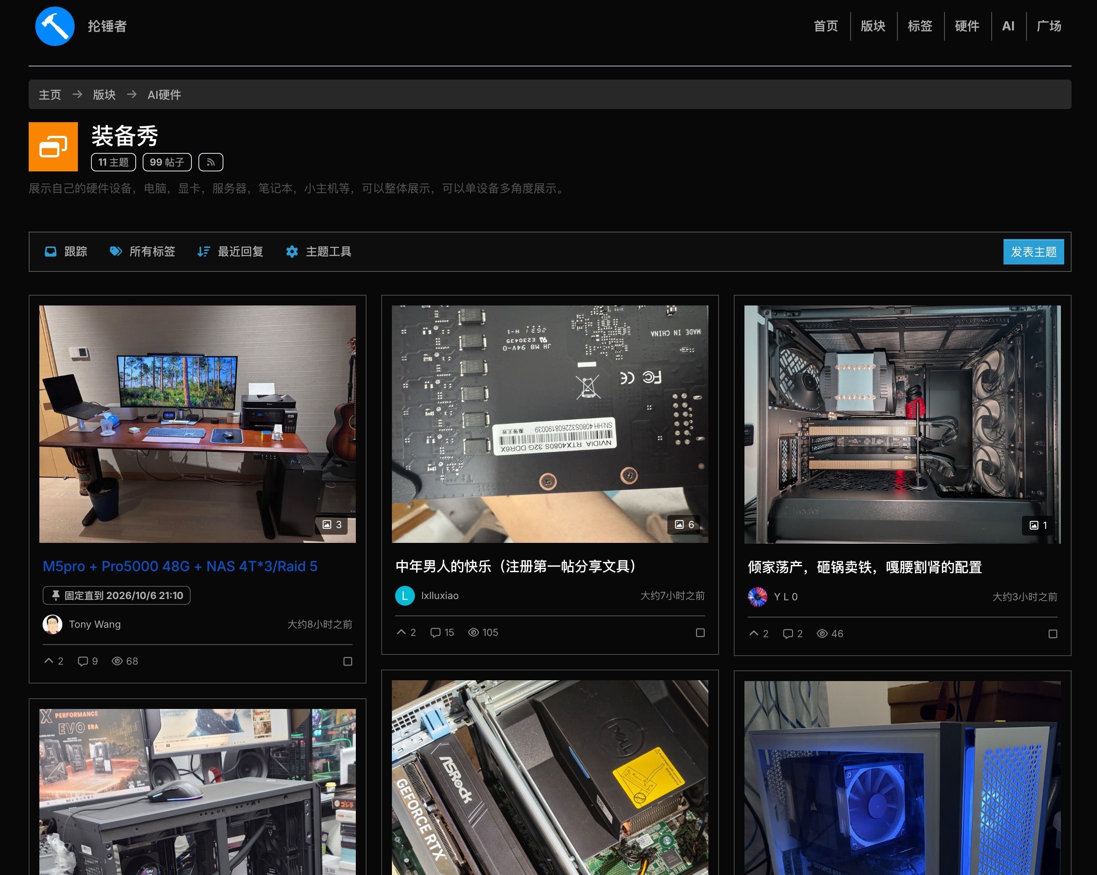This screenshot has height=875, width=1097.
Task: Open 广场 in top navigation
Action: [1049, 26]
